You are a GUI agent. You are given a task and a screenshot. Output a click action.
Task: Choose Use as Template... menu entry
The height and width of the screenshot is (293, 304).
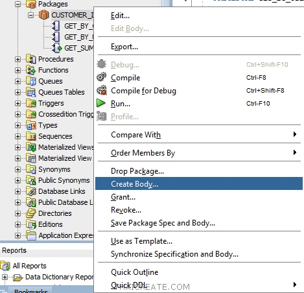pos(199,241)
